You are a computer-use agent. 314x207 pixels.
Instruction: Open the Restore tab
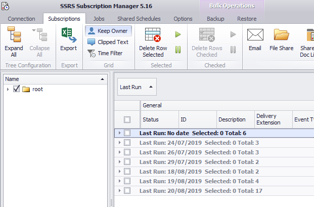(247, 19)
